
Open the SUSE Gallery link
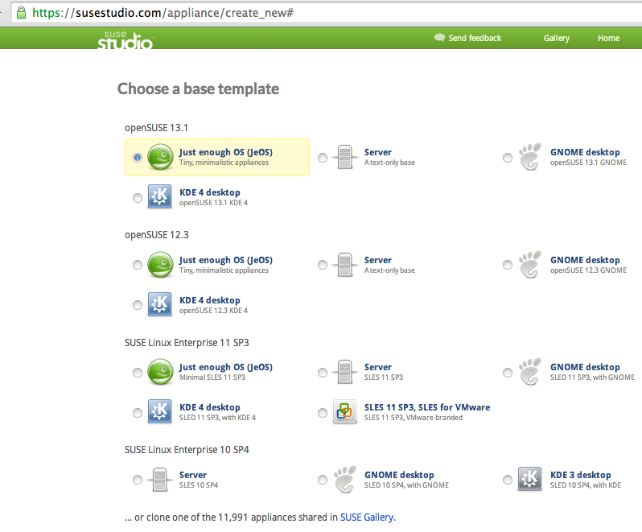coord(366,518)
